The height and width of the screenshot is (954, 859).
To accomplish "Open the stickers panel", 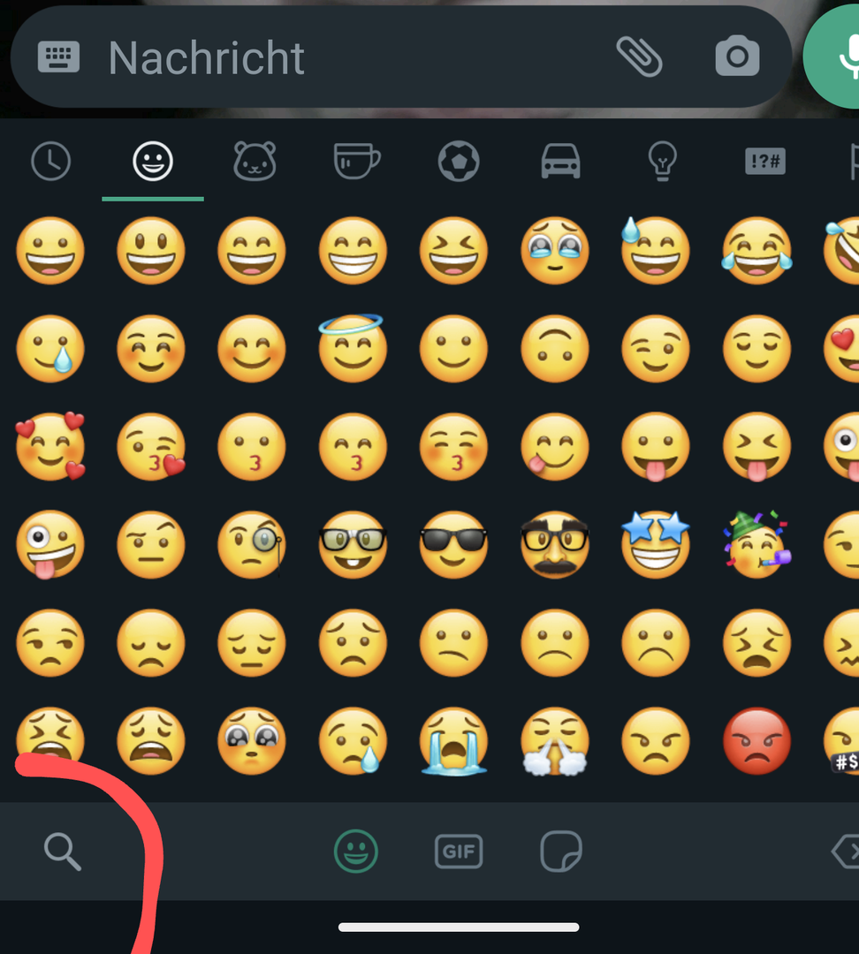I will (561, 852).
